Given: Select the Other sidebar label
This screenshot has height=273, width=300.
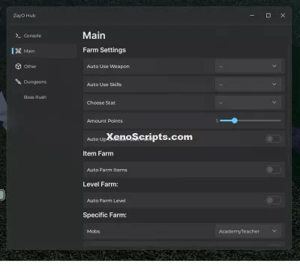Looking at the screenshot, I should tap(30, 67).
